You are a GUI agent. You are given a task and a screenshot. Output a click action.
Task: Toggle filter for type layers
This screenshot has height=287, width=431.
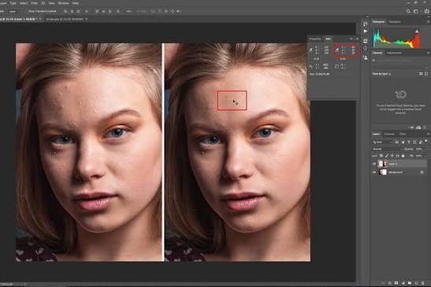(409, 142)
